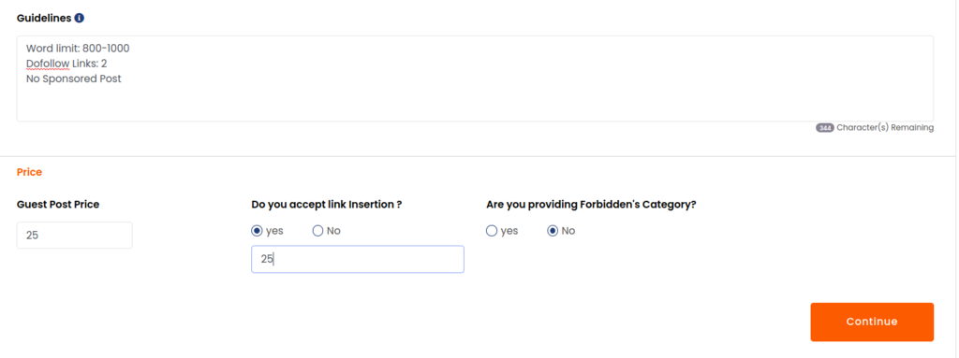Choose yes for providing Forbidden's Category

click(492, 231)
